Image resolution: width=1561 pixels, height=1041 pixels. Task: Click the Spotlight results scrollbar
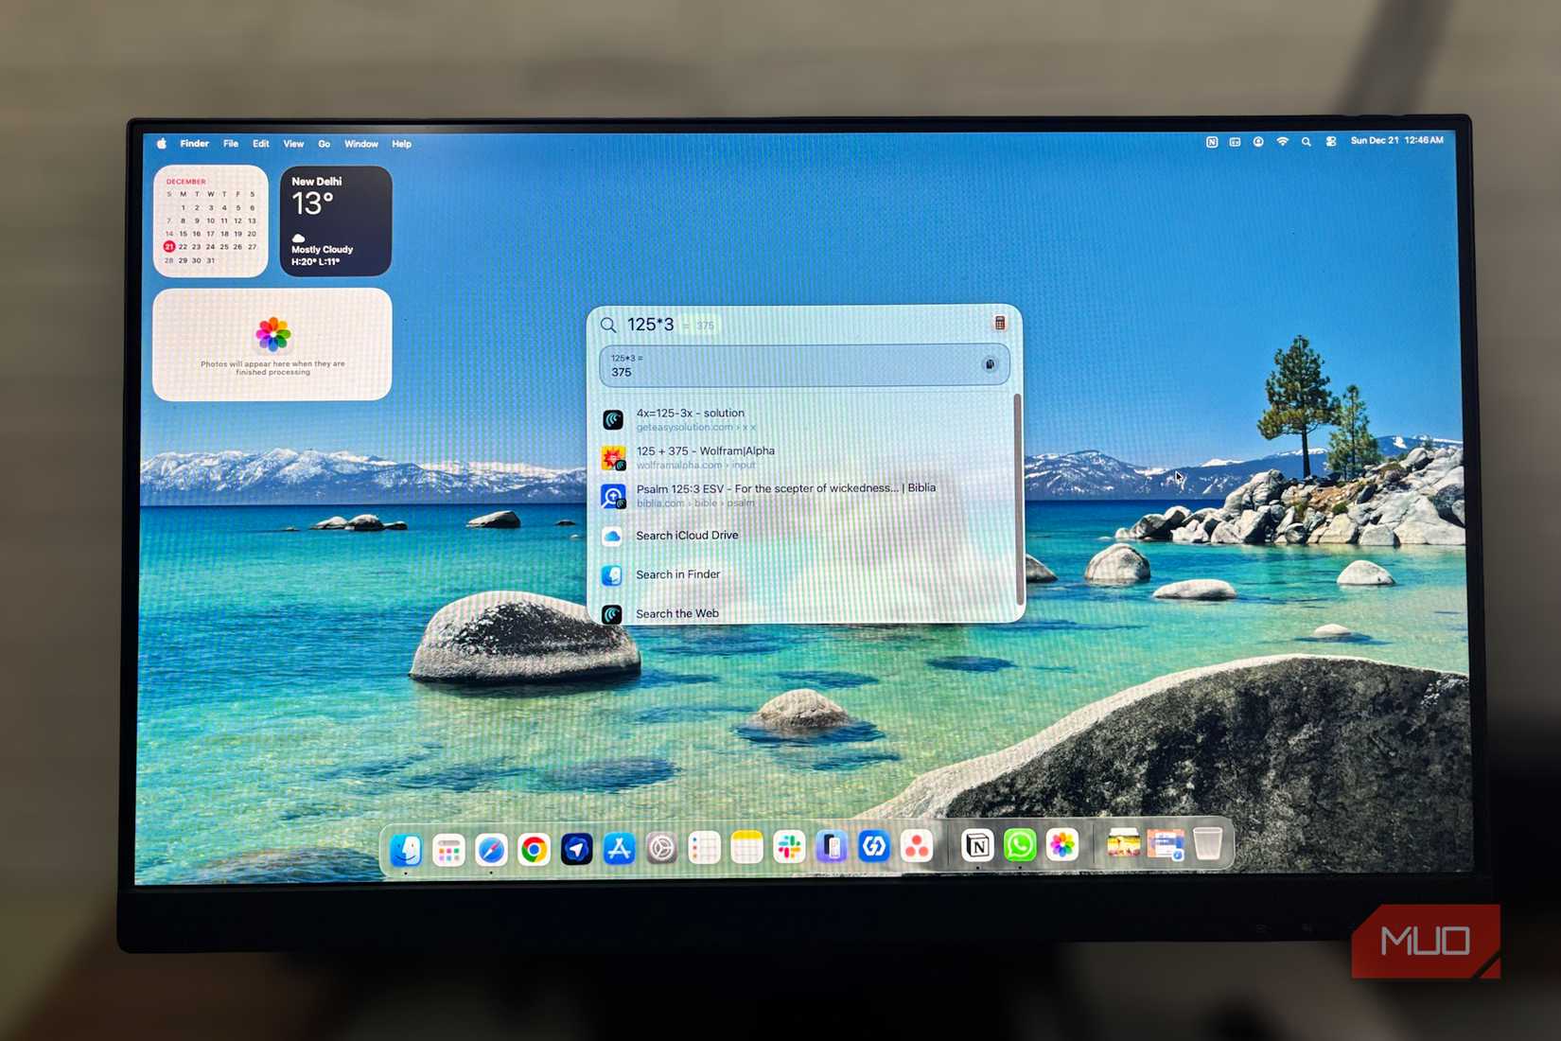coord(1019,499)
